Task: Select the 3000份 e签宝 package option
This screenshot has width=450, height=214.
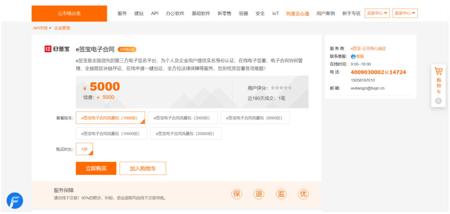Action: coord(183,118)
